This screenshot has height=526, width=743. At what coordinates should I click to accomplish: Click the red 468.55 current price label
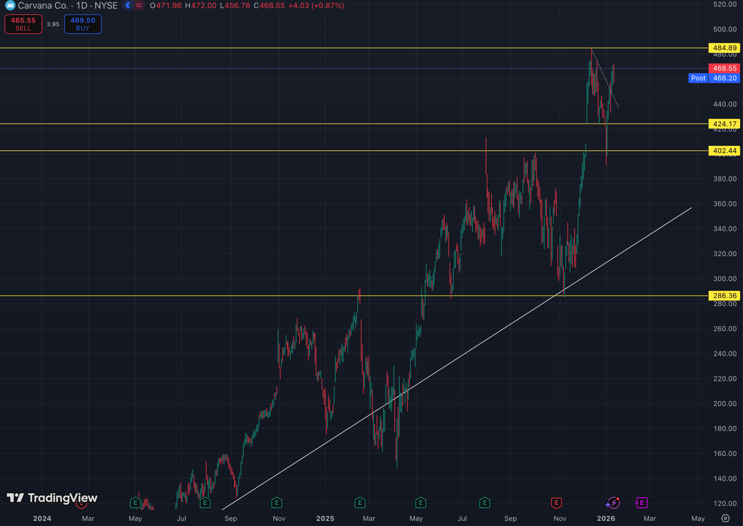pyautogui.click(x=724, y=68)
